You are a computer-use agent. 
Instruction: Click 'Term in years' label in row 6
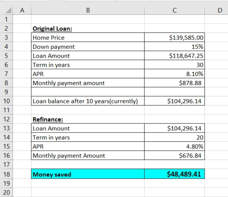(x=88, y=65)
